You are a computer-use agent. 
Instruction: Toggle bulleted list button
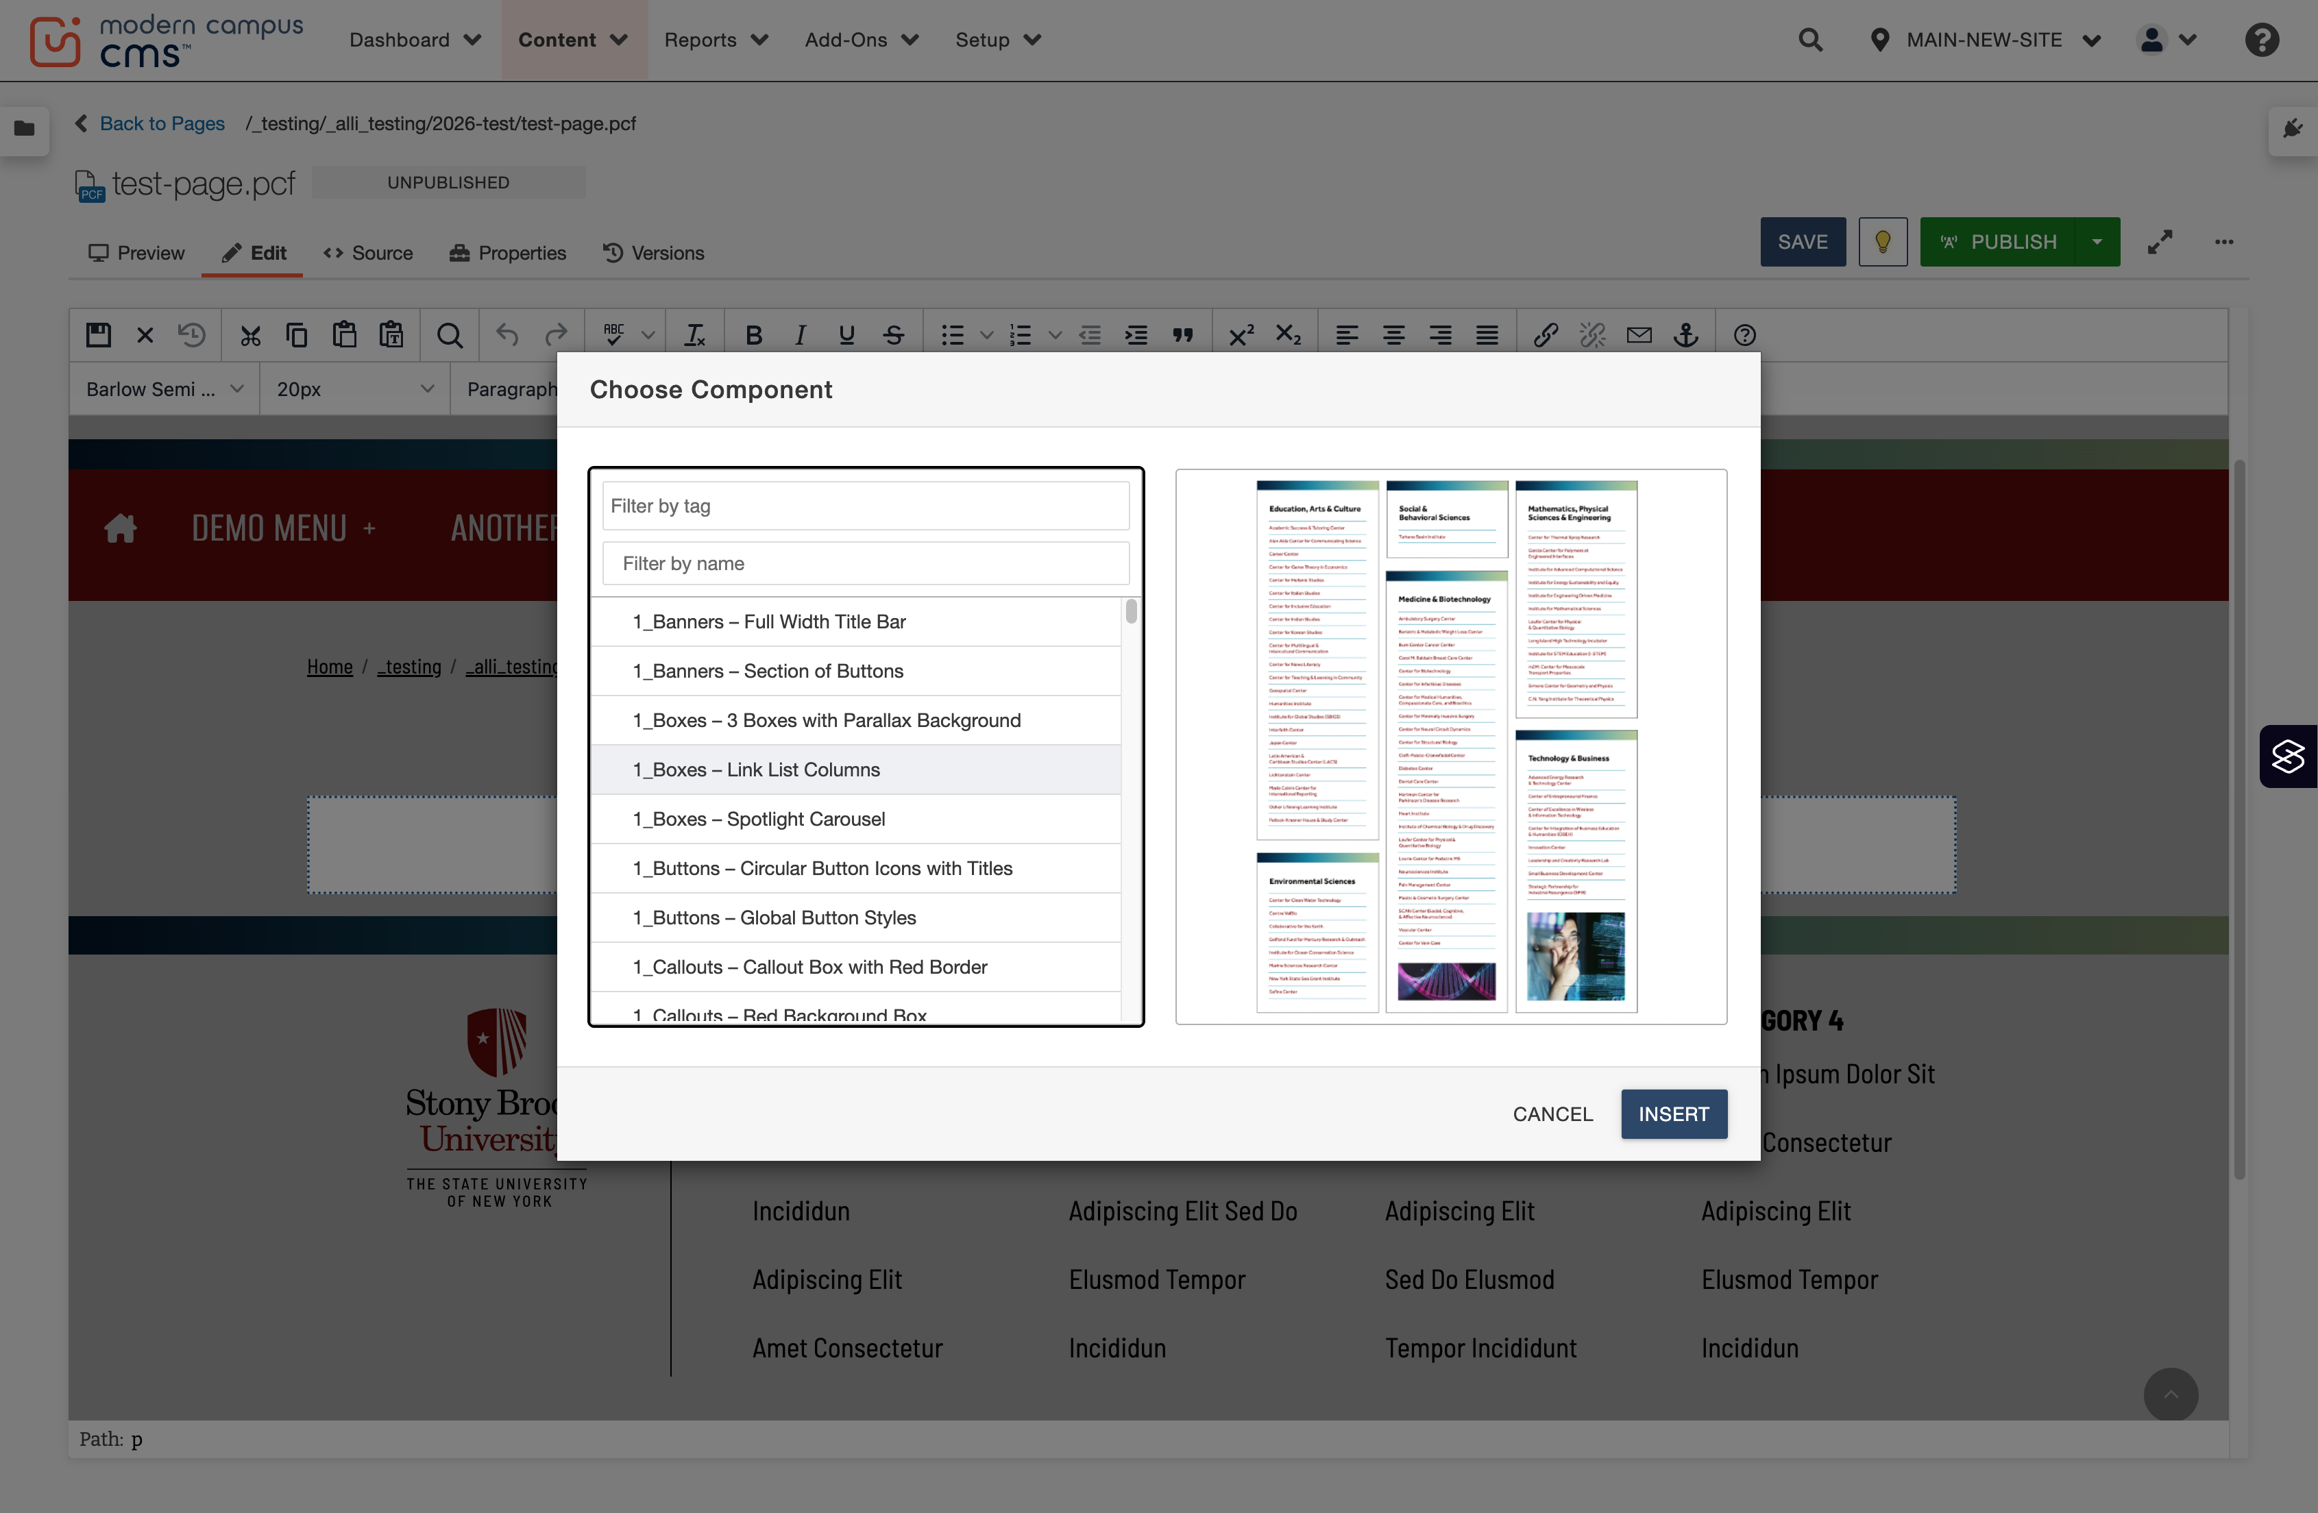tap(953, 335)
